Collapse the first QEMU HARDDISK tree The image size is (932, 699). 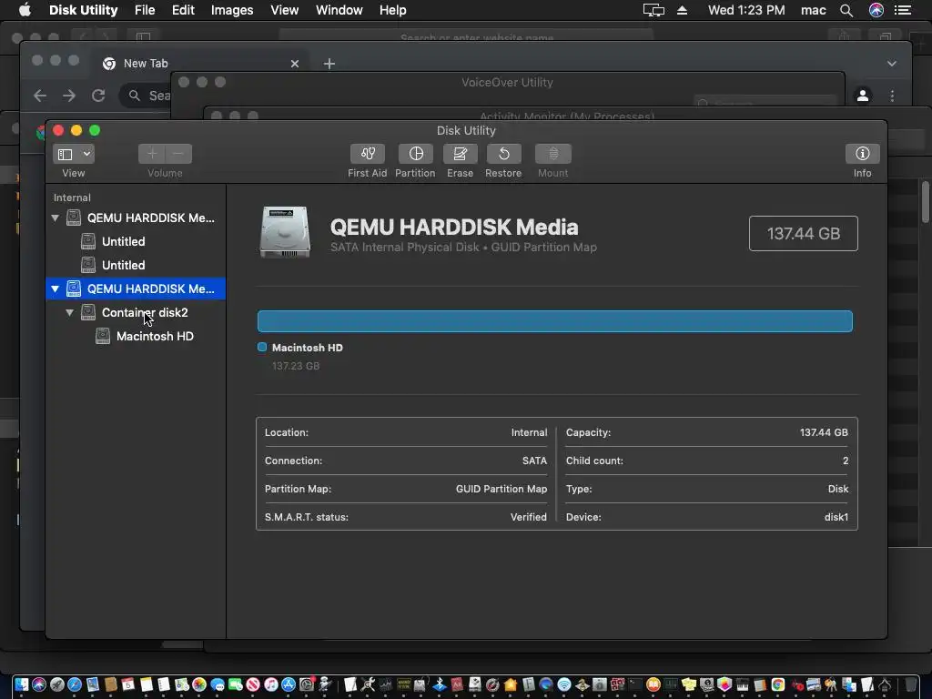[56, 218]
